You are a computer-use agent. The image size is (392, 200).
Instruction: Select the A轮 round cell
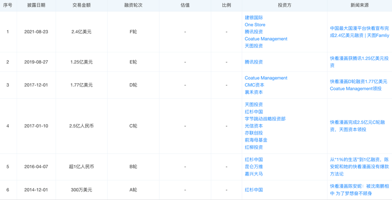[133, 190]
